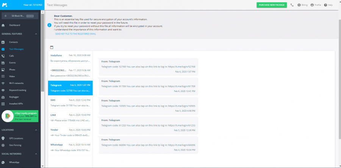Open Calls phone icon in sidebar
The height and width of the screenshot is (168, 341).
[x=3, y=56]
